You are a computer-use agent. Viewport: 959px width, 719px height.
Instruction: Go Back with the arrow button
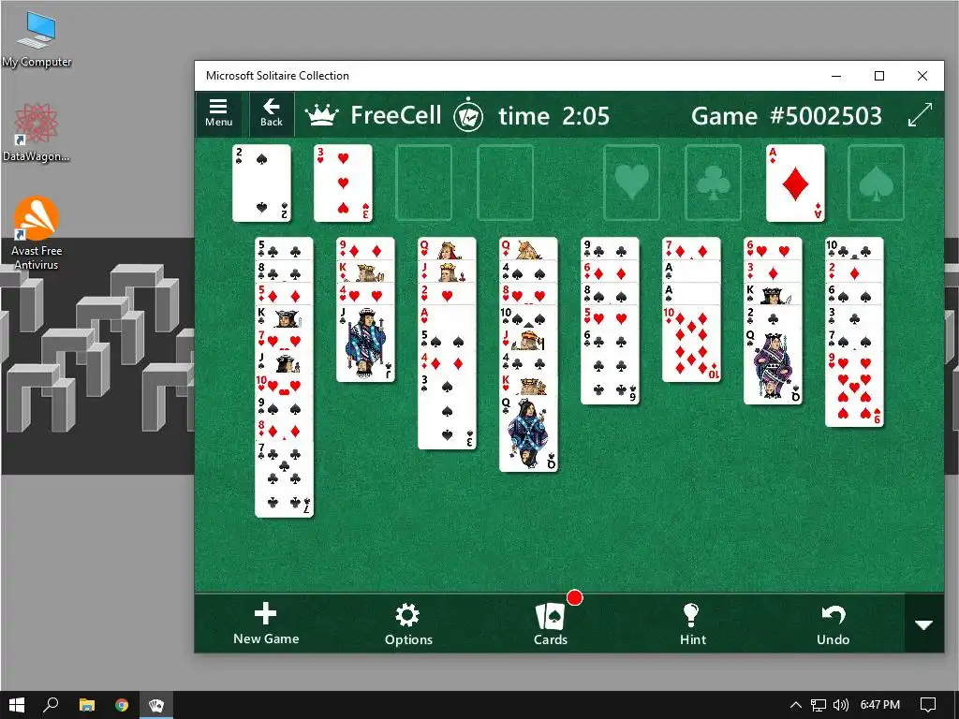[272, 113]
